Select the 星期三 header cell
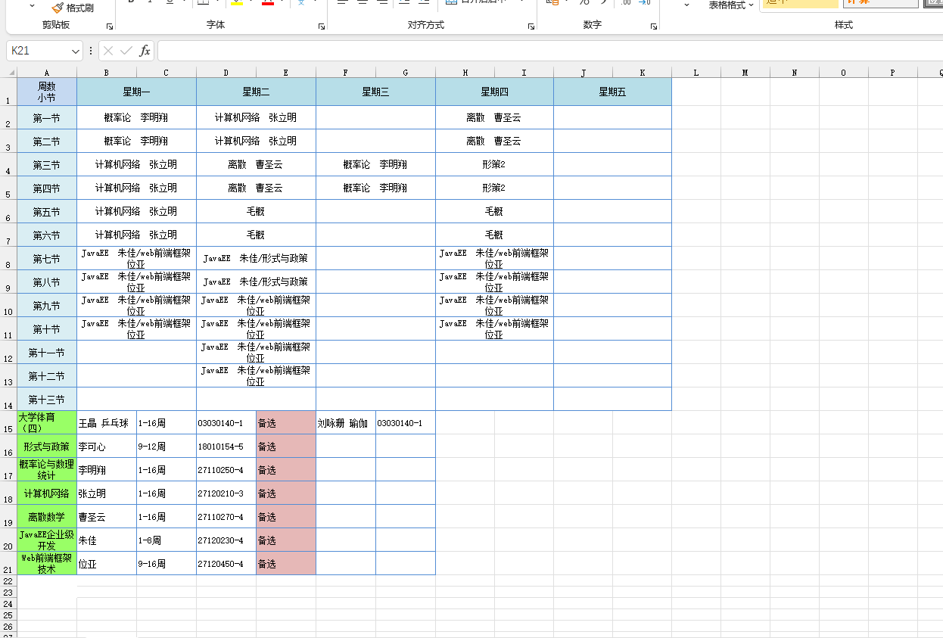This screenshot has width=943, height=638. 375,92
